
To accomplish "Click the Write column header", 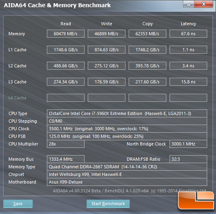I will click(107, 24).
